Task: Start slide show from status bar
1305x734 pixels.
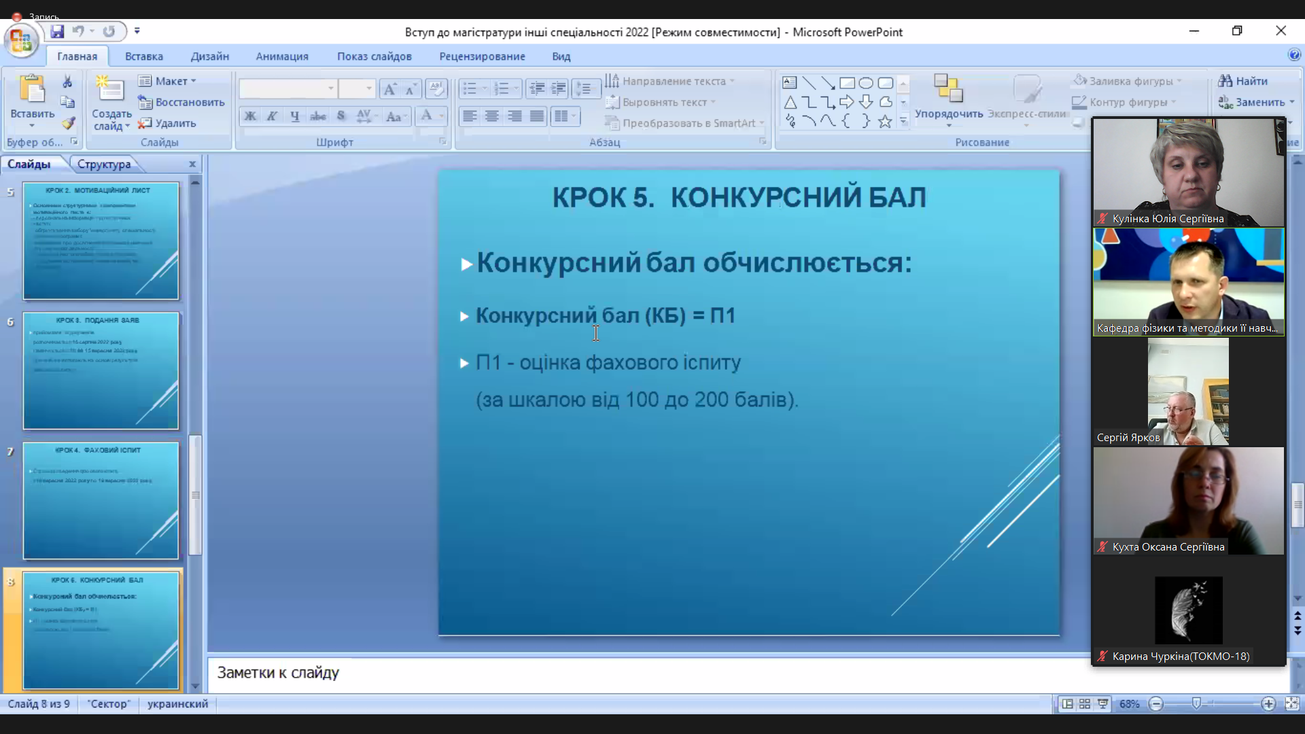Action: point(1102,704)
